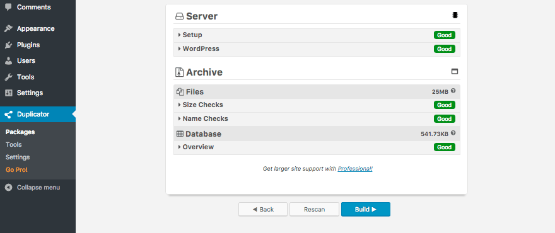Open Duplicator Settings submenu item
The height and width of the screenshot is (233, 555).
(18, 157)
